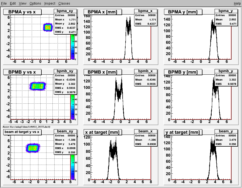The image size is (242, 188).
Task: Select the 'BPMB y vs x' title box
Action: tap(22, 72)
